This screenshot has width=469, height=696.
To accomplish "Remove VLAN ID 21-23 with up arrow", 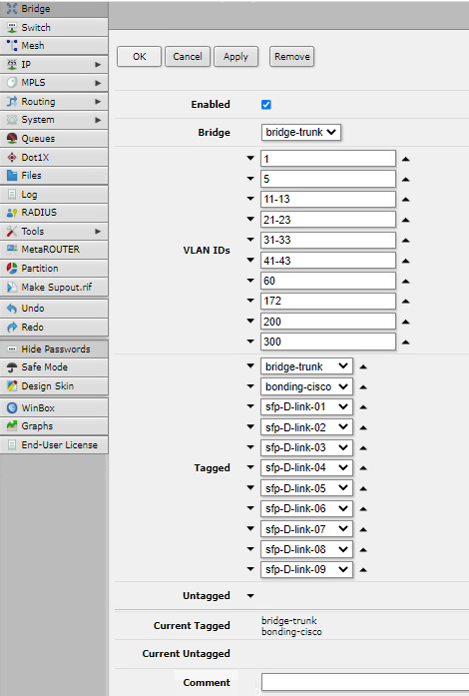I will [x=405, y=220].
